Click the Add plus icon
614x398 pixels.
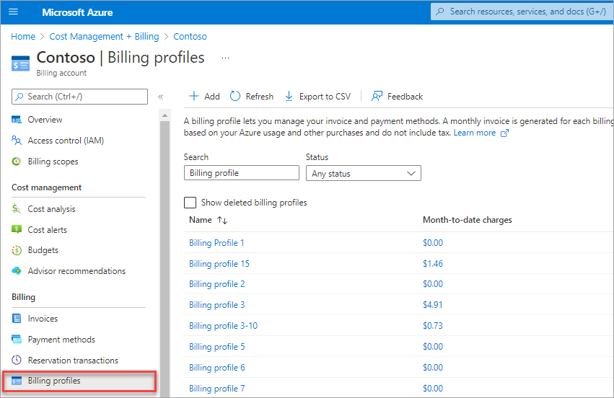[x=193, y=97]
